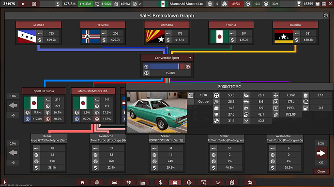
Task: Click the steering wheel drivability icon beside 53.5
Action: [216, 95]
